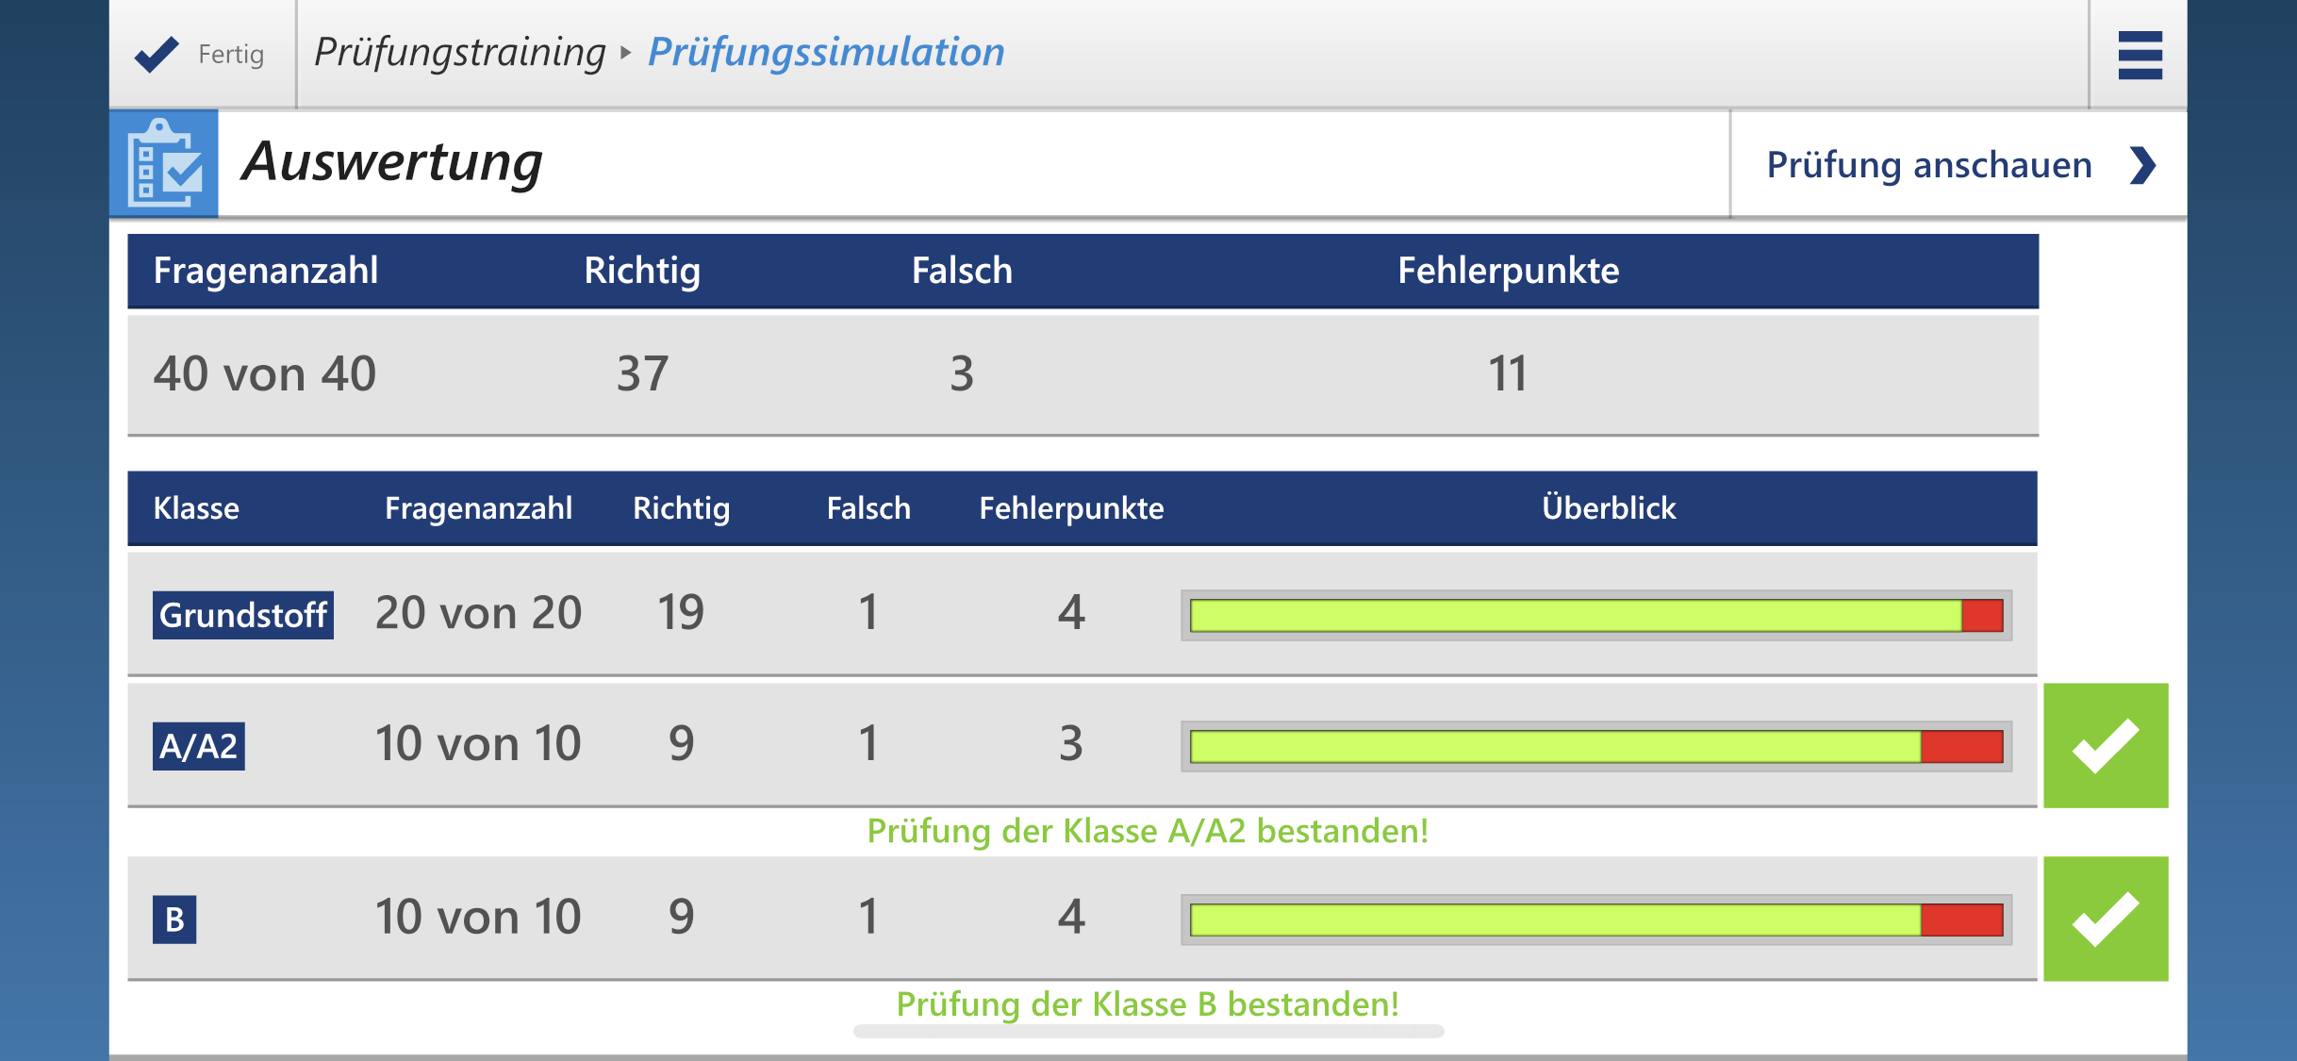The image size is (2297, 1061).
Task: Click the chevron next to Prüfung anschauen
Action: coord(2147,165)
